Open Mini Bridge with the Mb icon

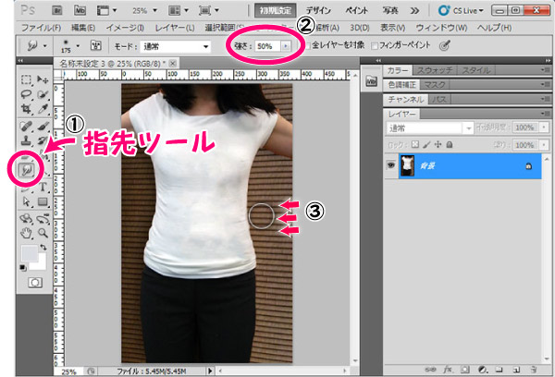coord(78,11)
